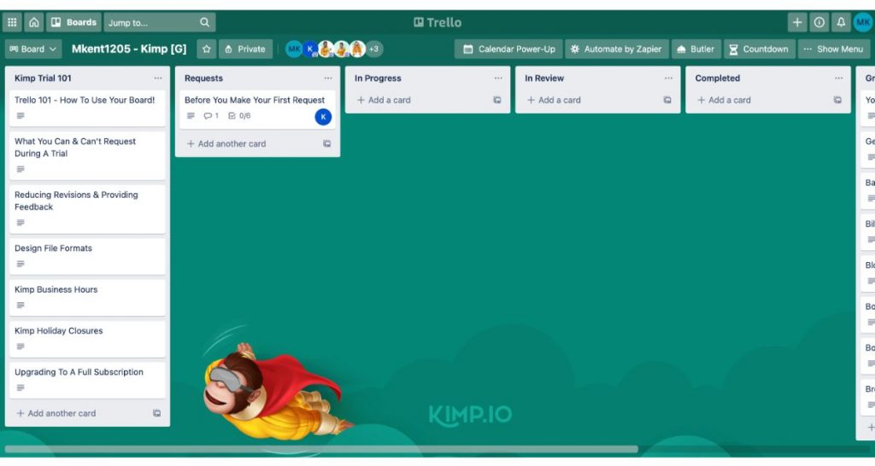Screen dimensions: 875x466
Task: Create new item with plus icon
Action: (x=797, y=22)
